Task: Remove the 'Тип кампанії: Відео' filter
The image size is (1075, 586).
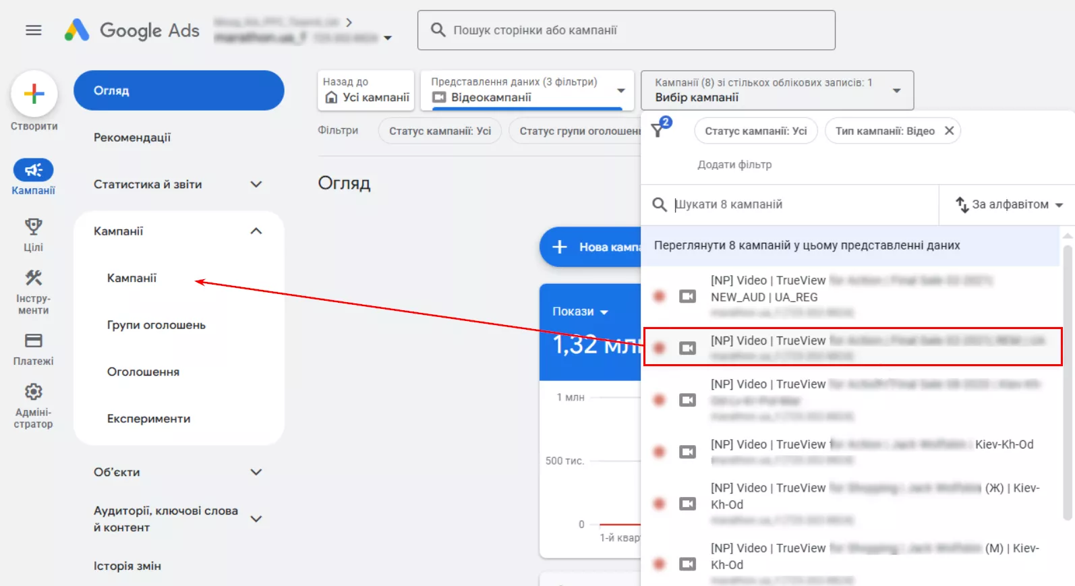Action: [x=949, y=131]
